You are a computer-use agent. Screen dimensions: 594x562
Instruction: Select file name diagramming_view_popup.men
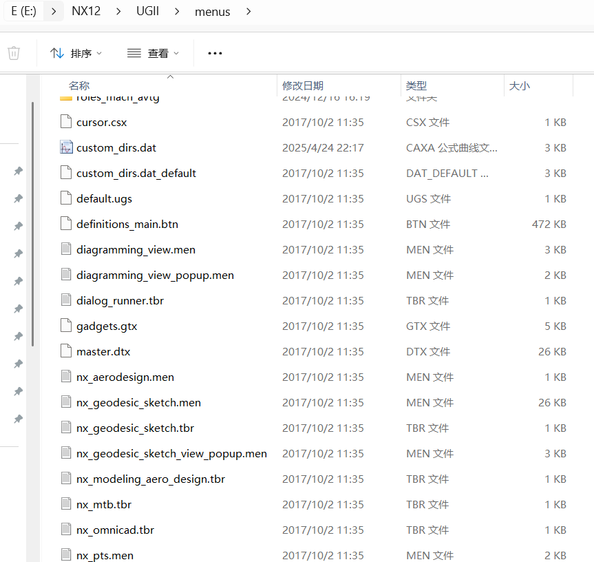point(155,275)
